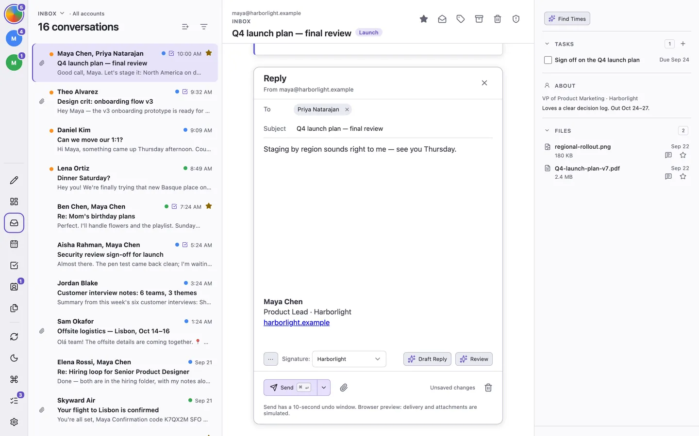Send the reply to Priya Natarajan

pyautogui.click(x=290, y=388)
